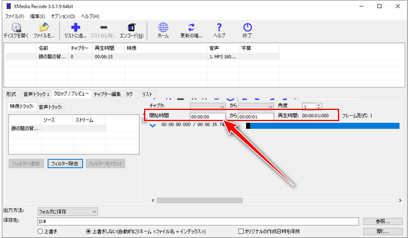This screenshot has height=238, width=410.
Task: Open the ホーム globe icon
Action: coord(163,27)
